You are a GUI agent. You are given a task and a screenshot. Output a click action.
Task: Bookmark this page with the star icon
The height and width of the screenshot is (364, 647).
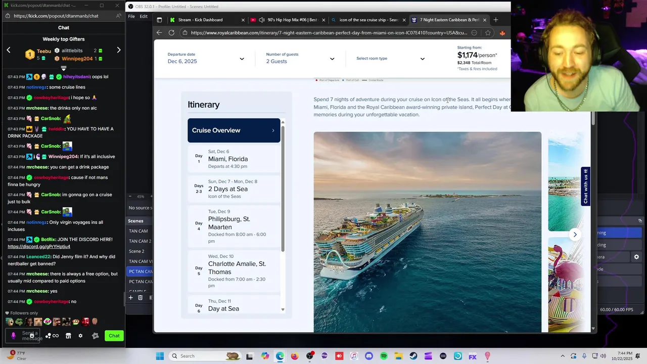488,33
